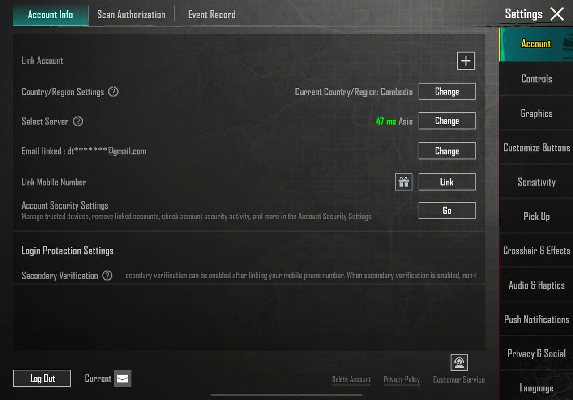Open Crosshair & Effects settings

pyautogui.click(x=536, y=251)
